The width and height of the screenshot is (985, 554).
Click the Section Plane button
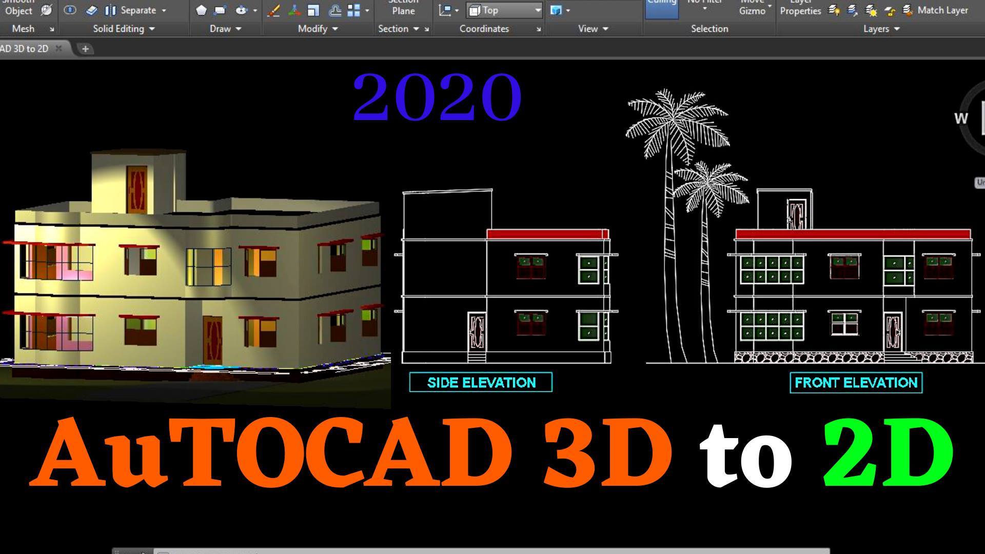403,8
